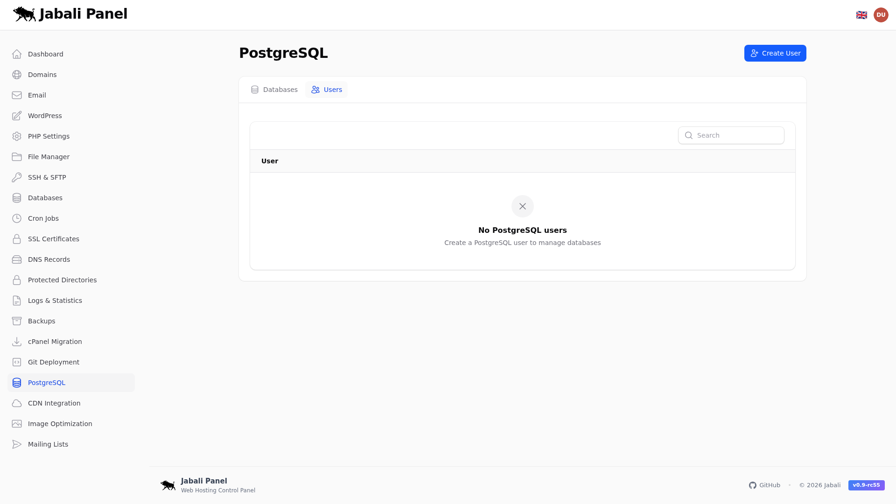
Task: Open cPanel Migration via the download icon
Action: (17, 342)
